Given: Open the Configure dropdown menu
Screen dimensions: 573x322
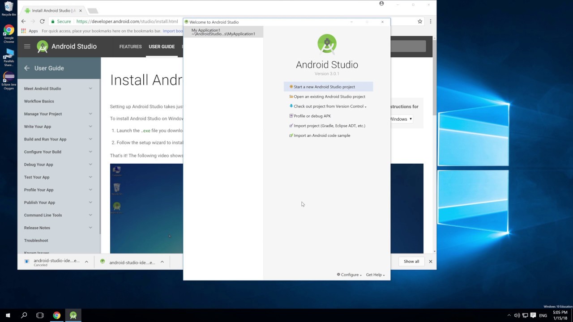Looking at the screenshot, I should click(349, 275).
